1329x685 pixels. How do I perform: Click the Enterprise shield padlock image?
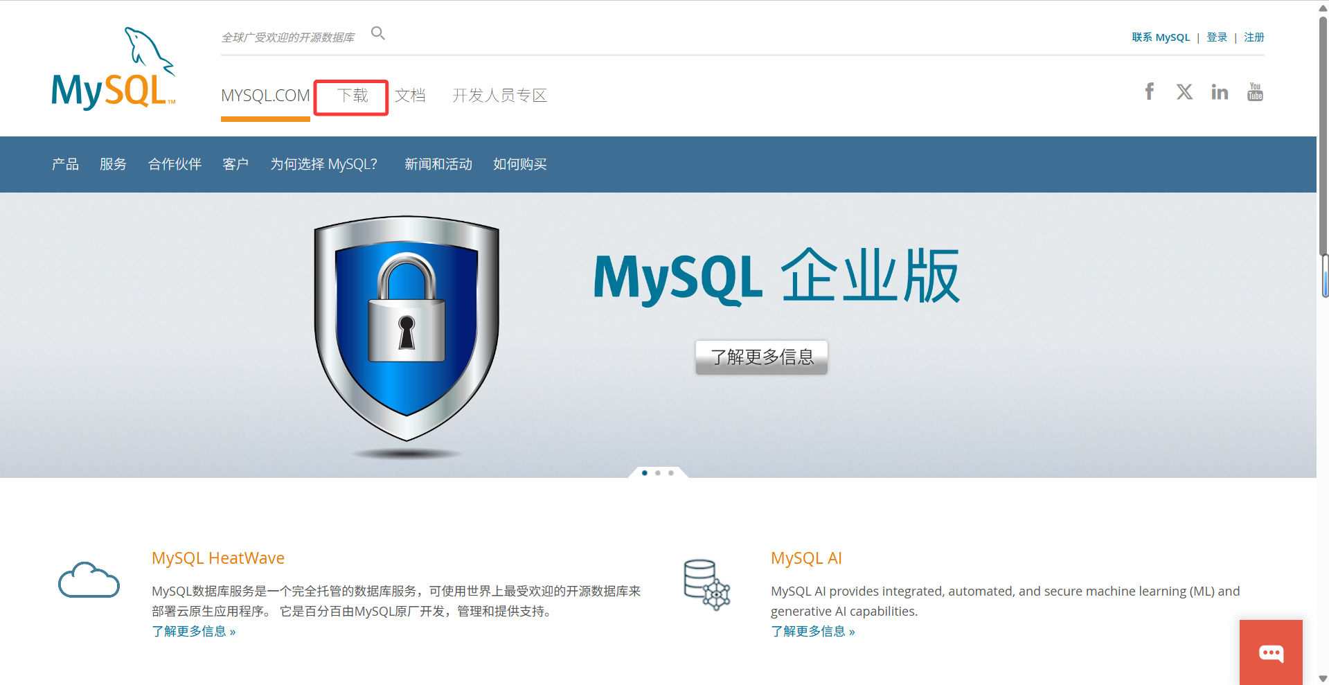pos(407,329)
